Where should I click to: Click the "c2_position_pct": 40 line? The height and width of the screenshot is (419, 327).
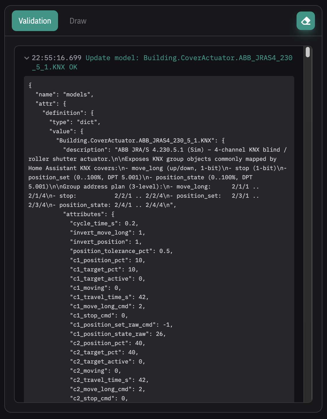[107, 343]
